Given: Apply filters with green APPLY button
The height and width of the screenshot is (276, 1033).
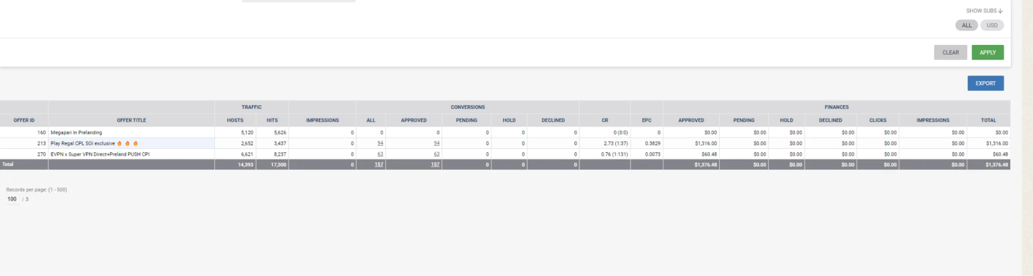Looking at the screenshot, I should (988, 52).
